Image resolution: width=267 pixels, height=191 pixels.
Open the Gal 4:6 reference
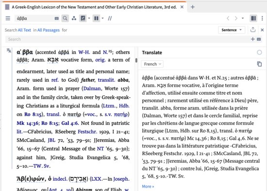[x=70, y=123]
